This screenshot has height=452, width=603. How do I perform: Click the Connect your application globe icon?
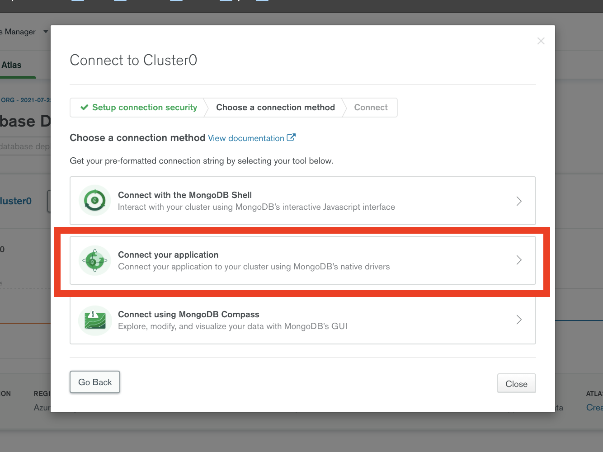pyautogui.click(x=95, y=260)
